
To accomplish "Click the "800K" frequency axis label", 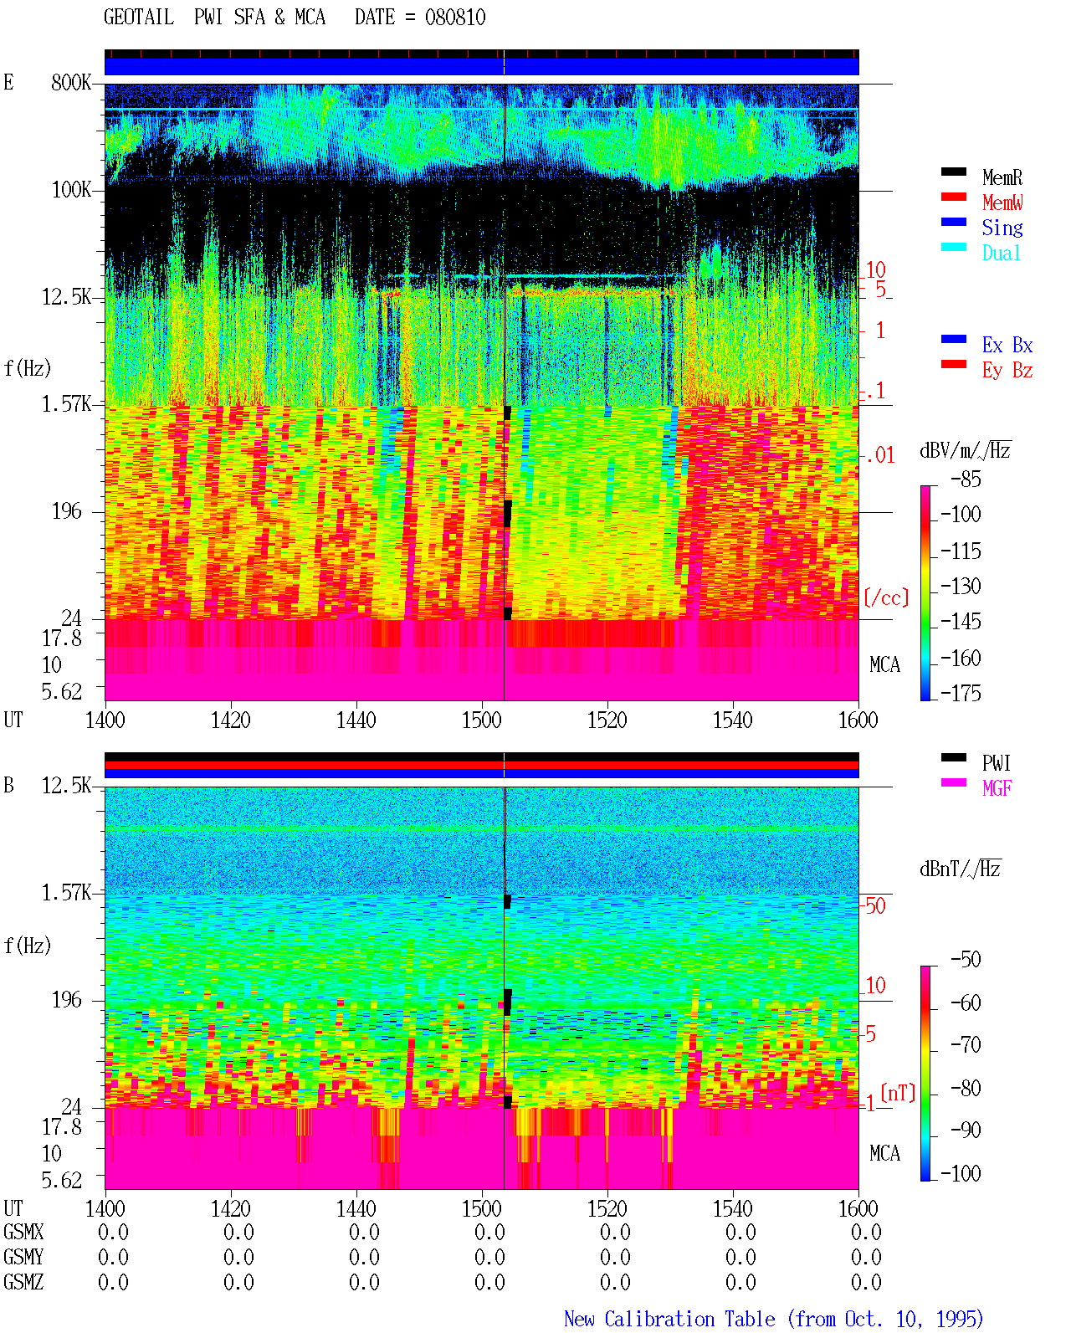I will pyautogui.click(x=72, y=83).
